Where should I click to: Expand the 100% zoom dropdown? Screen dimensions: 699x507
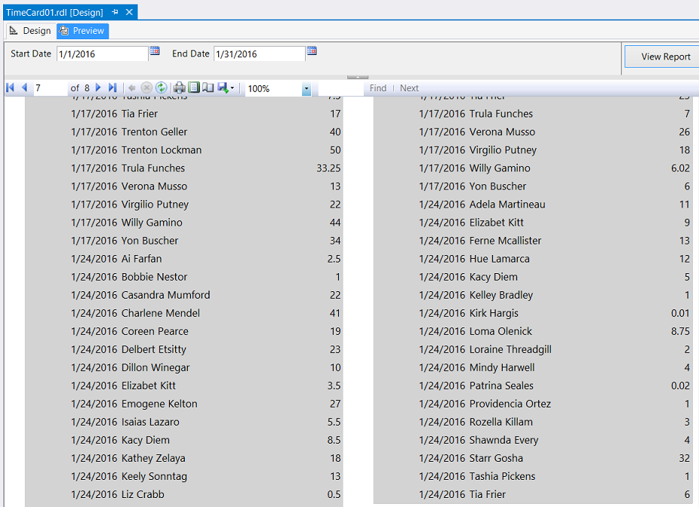click(306, 89)
